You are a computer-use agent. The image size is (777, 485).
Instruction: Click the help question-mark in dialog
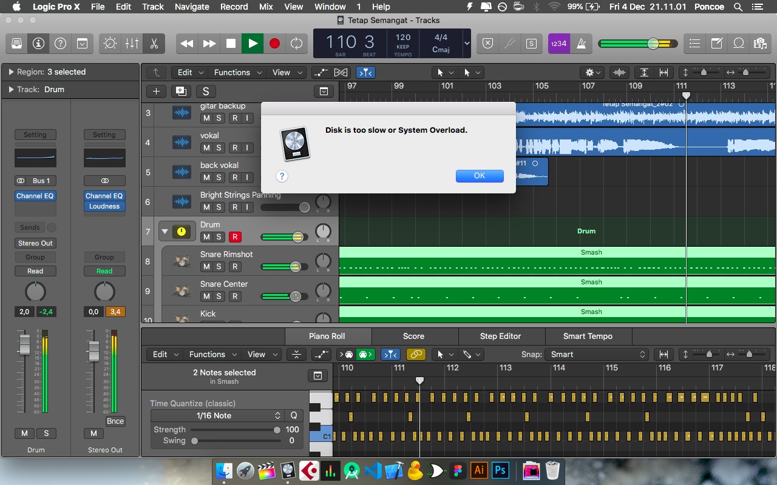click(282, 176)
